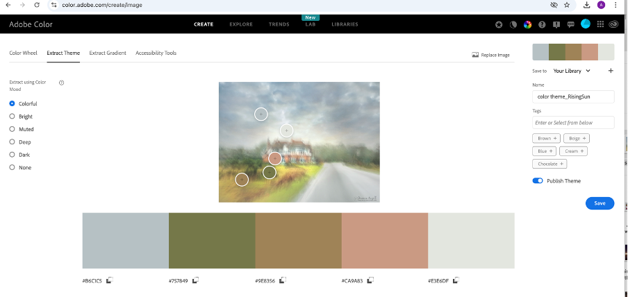Choose the Dark color mood option

13,155
